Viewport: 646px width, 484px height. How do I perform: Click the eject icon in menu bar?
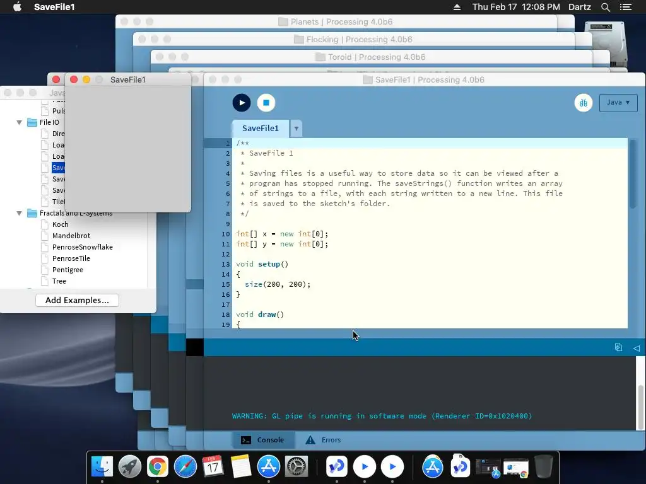point(457,7)
